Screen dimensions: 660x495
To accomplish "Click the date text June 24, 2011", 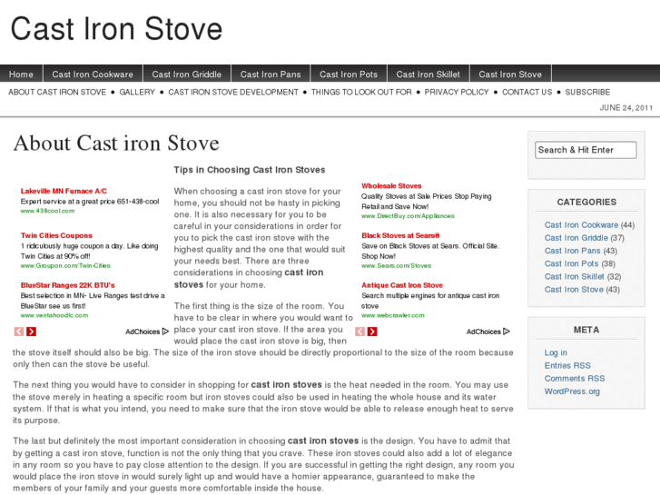I will pyautogui.click(x=626, y=108).
